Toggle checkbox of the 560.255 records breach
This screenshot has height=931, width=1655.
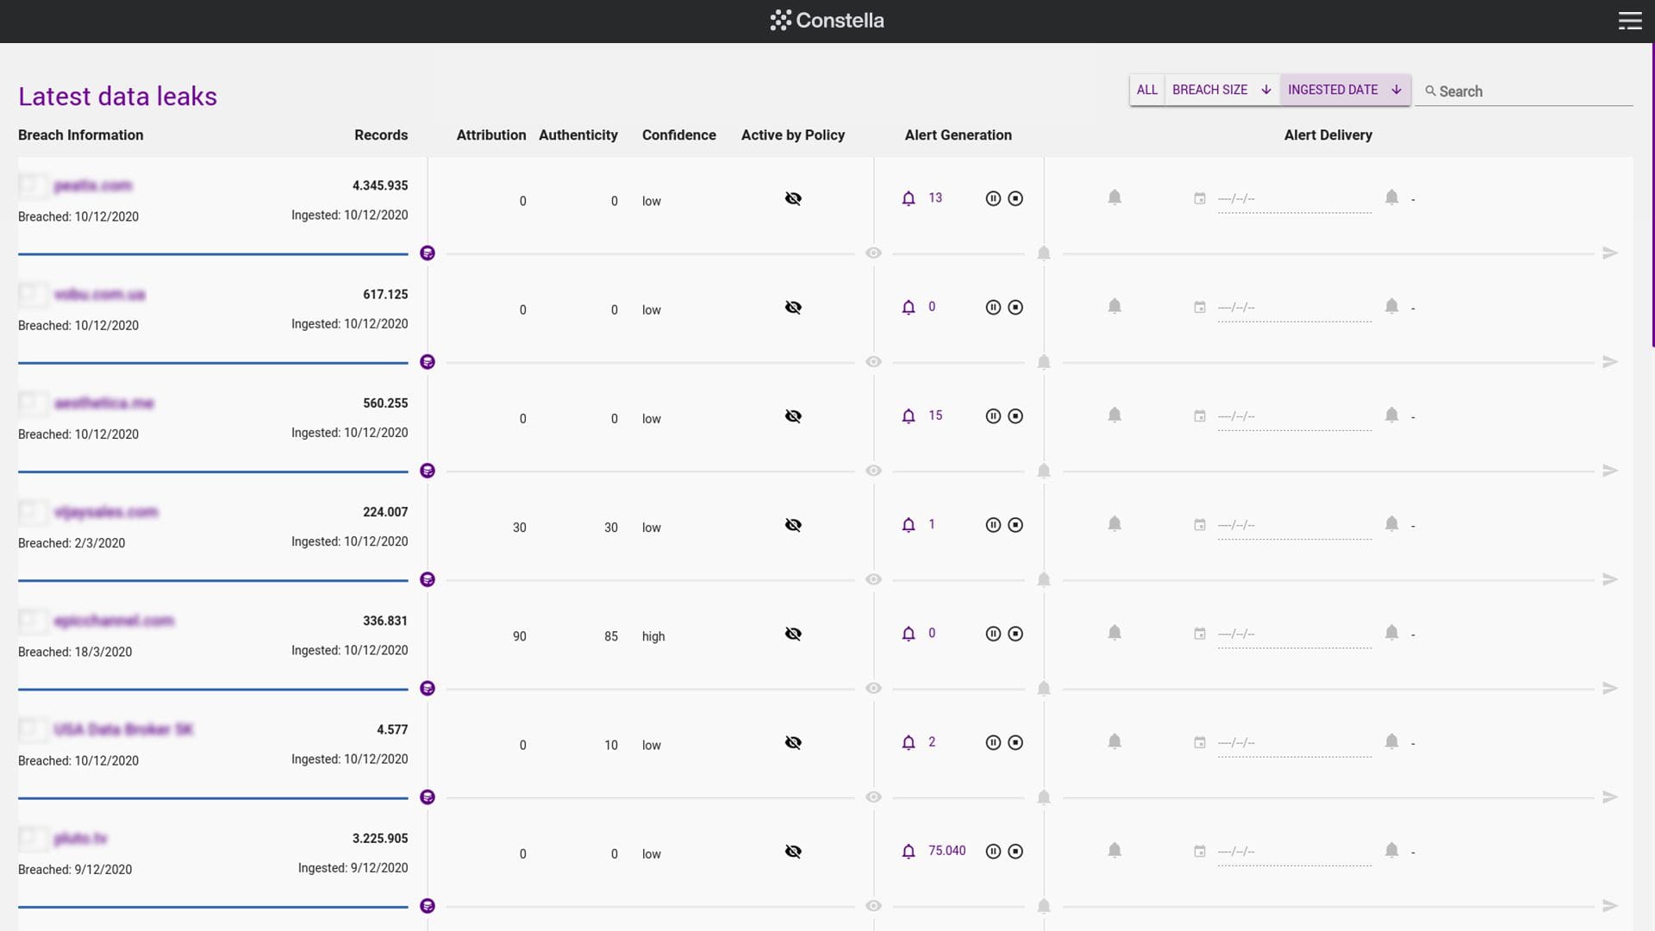tap(33, 403)
